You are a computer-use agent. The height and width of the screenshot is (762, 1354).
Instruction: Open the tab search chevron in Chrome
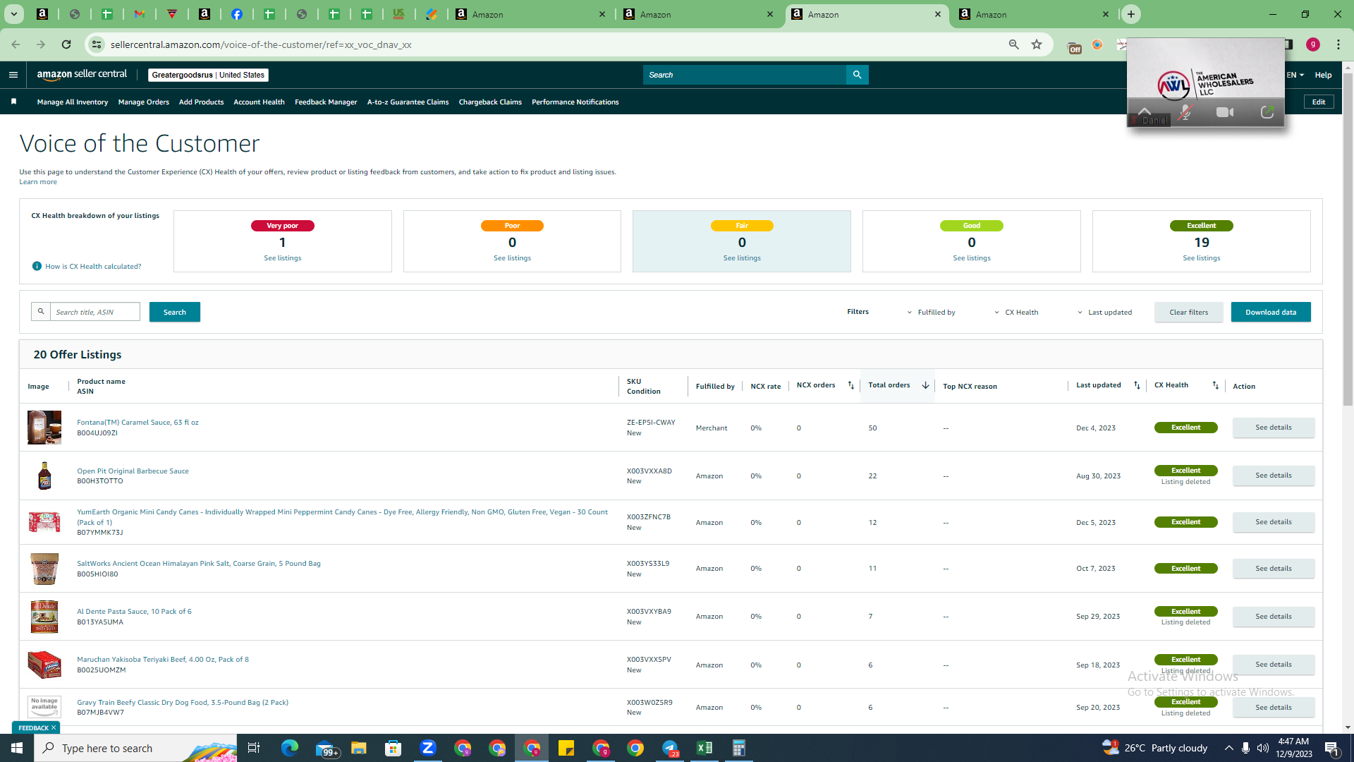14,14
